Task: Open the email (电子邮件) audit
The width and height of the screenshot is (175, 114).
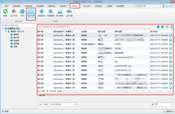Action: coord(60,13)
